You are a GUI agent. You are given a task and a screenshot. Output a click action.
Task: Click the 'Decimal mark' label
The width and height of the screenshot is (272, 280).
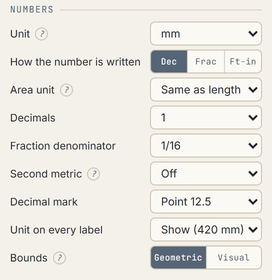click(x=44, y=202)
